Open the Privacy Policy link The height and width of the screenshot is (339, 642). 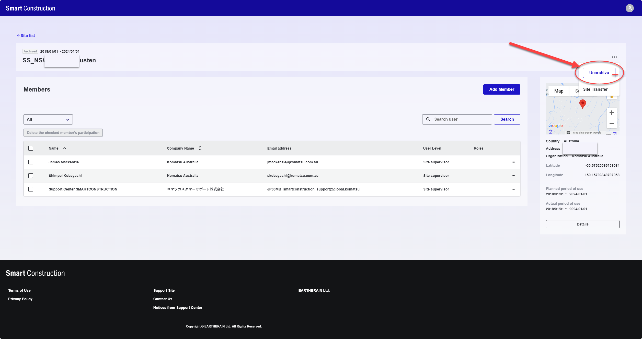tap(20, 299)
